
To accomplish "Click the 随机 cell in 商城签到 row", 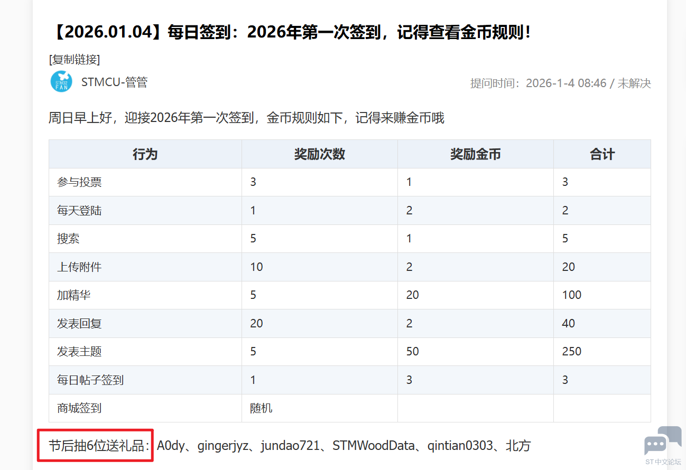I will pyautogui.click(x=261, y=408).
